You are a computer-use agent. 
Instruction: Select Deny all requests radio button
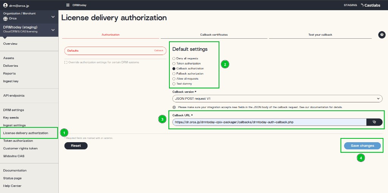(x=174, y=58)
